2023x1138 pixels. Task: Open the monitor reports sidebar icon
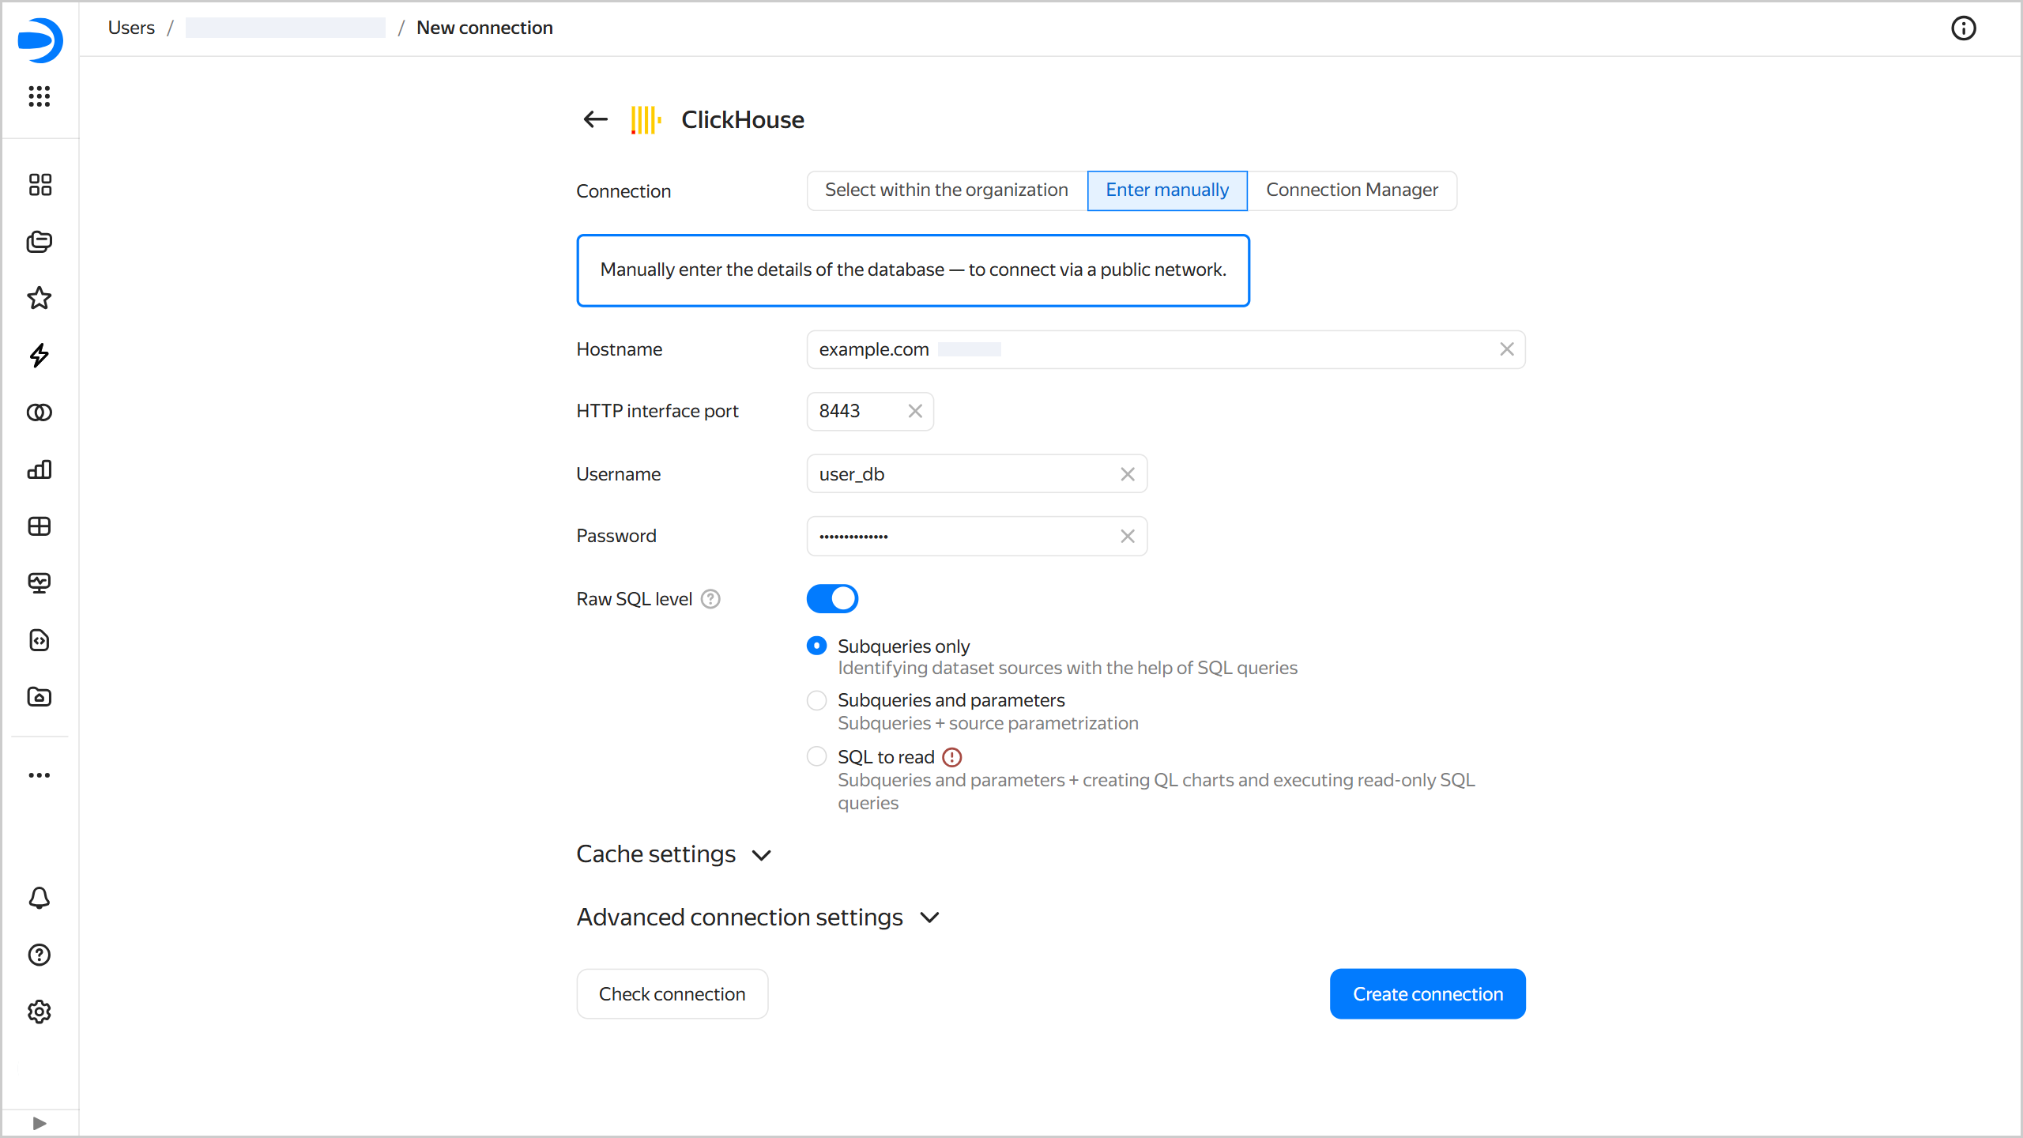40,583
